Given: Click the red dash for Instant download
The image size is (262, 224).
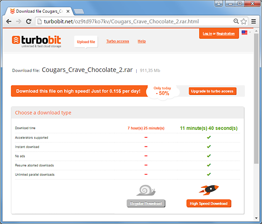Looking at the screenshot, I should [x=146, y=146].
